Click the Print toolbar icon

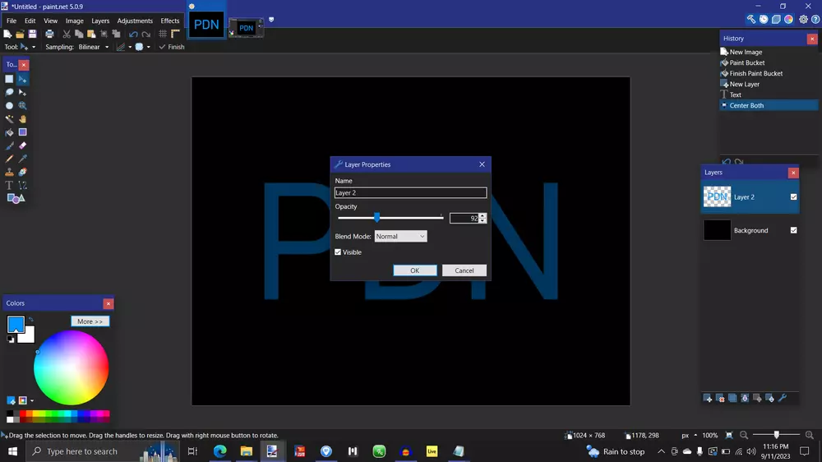(49, 34)
